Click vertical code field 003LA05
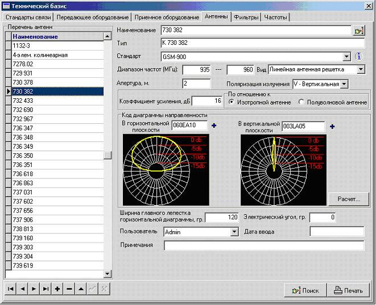This screenshot has height=305, width=376. click(303, 127)
